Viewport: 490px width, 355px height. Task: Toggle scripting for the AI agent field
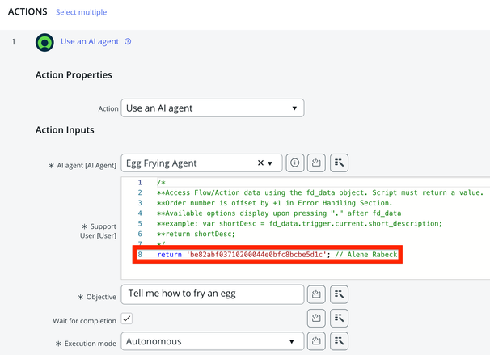[316, 163]
